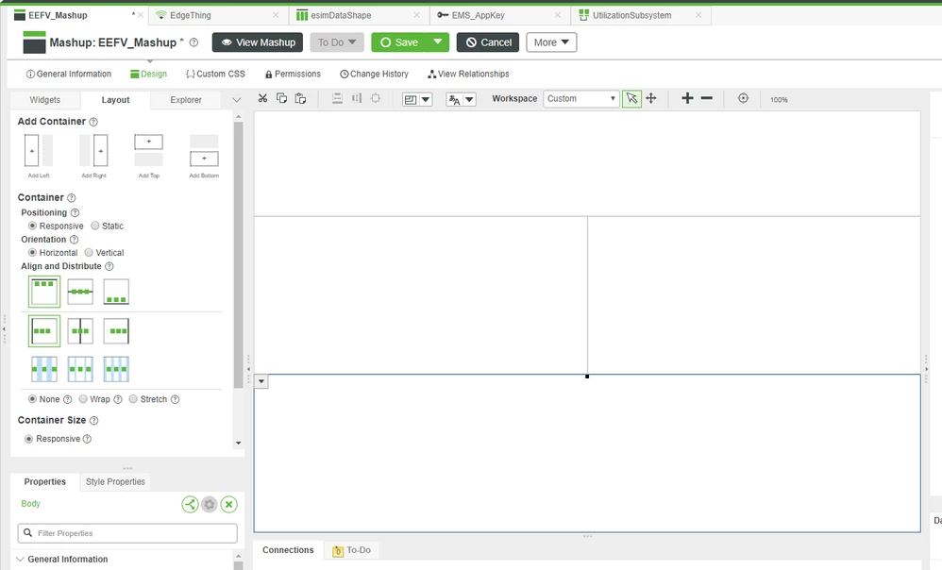Click the View Mashup button

point(259,42)
